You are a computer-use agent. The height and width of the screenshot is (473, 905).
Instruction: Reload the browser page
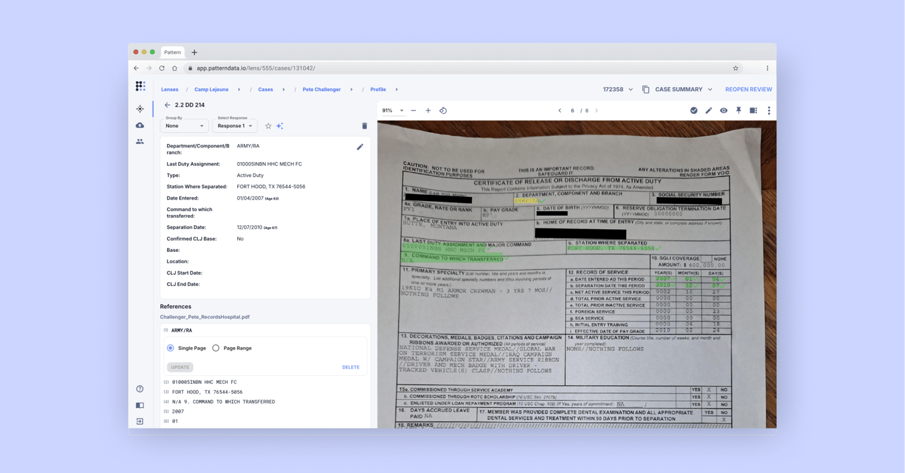click(x=162, y=68)
